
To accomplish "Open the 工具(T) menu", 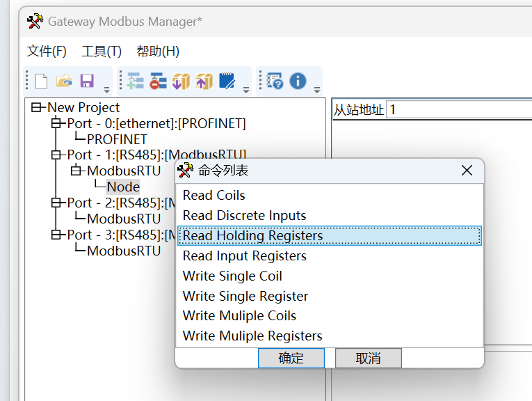I will [102, 52].
